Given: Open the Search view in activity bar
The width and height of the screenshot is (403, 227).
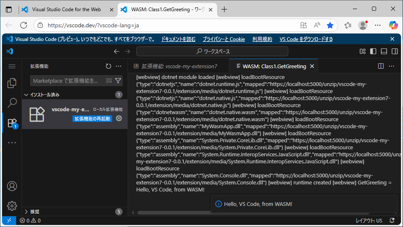Looking at the screenshot, I should (12, 103).
